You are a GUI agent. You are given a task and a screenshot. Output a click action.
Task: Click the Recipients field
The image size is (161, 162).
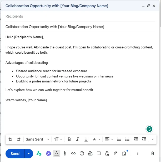tap(80, 16)
